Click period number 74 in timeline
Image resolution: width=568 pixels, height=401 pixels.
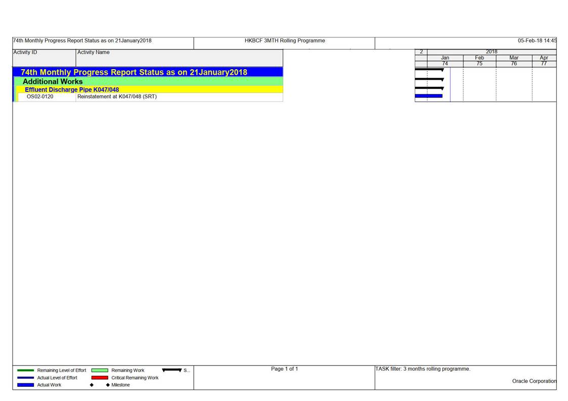(445, 64)
